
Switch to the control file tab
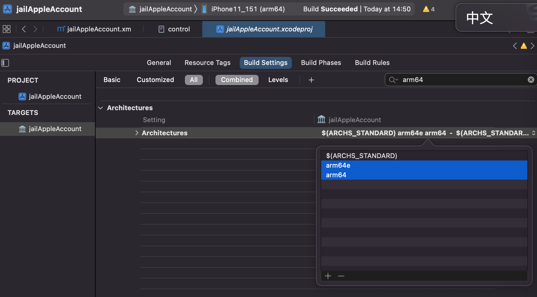174,29
